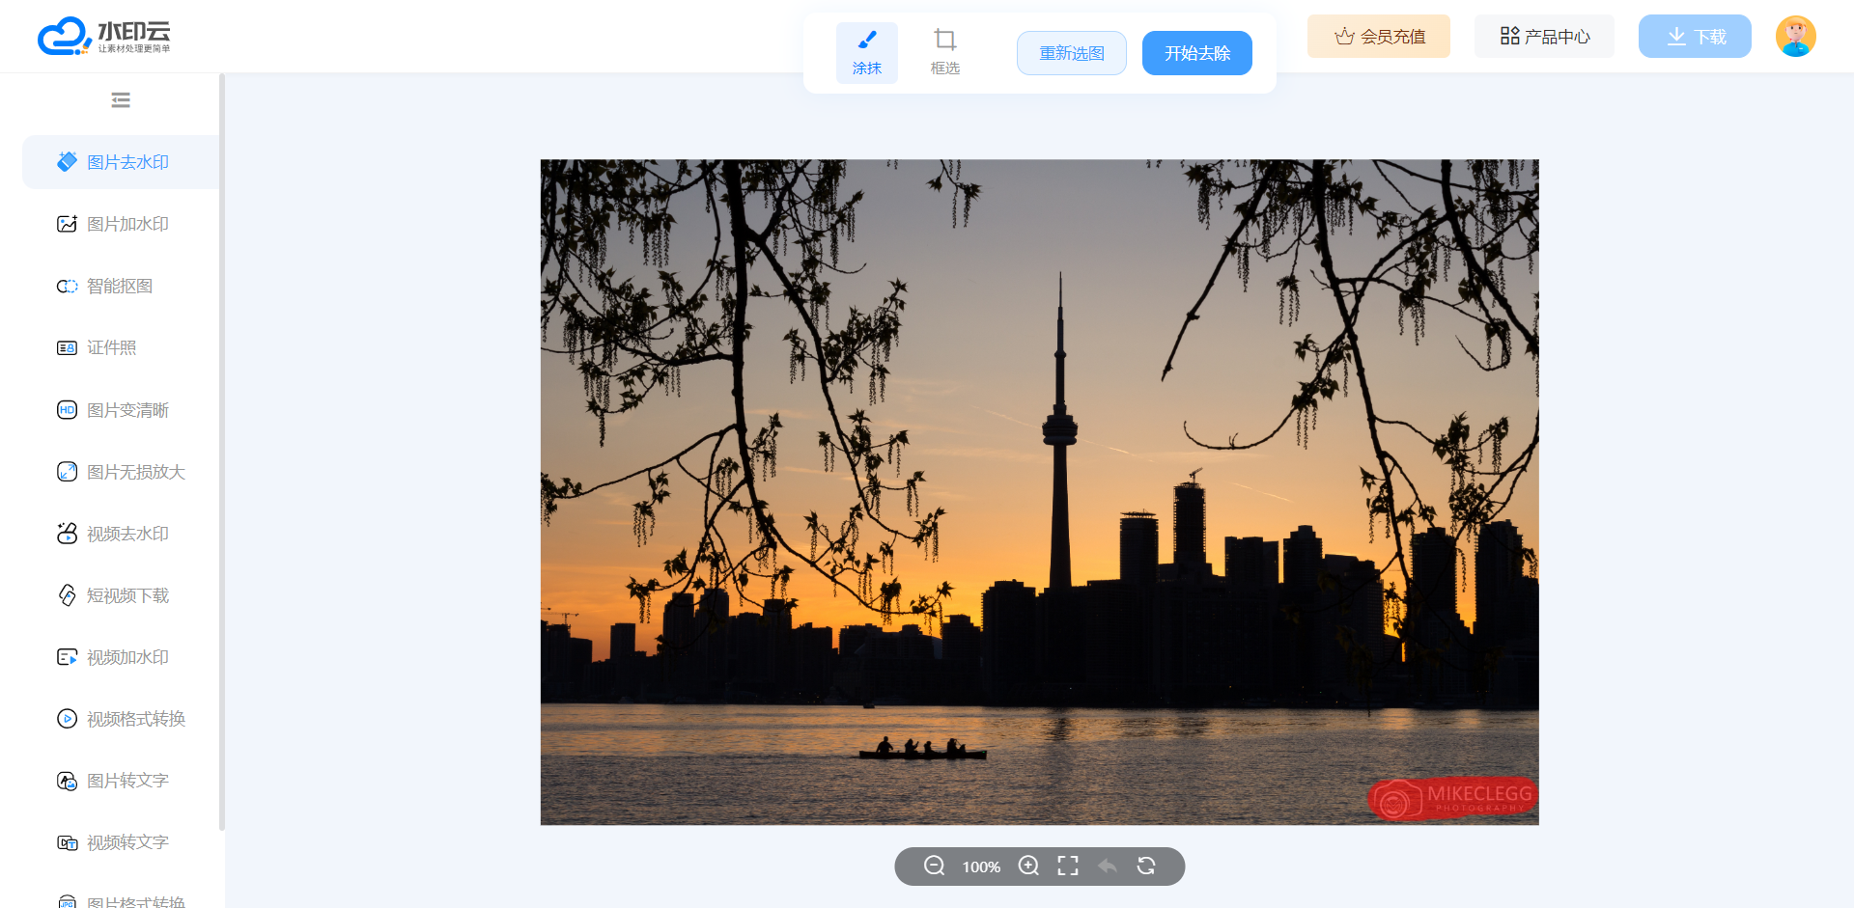This screenshot has height=908, width=1854.
Task: Click the undo arrow icon
Action: [x=1108, y=866]
